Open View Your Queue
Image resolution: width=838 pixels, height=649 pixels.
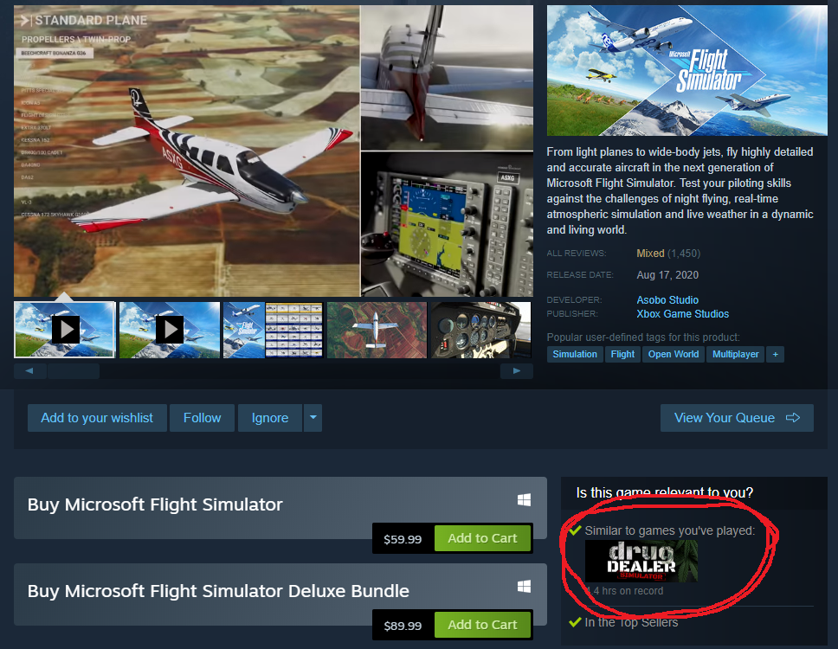click(737, 418)
